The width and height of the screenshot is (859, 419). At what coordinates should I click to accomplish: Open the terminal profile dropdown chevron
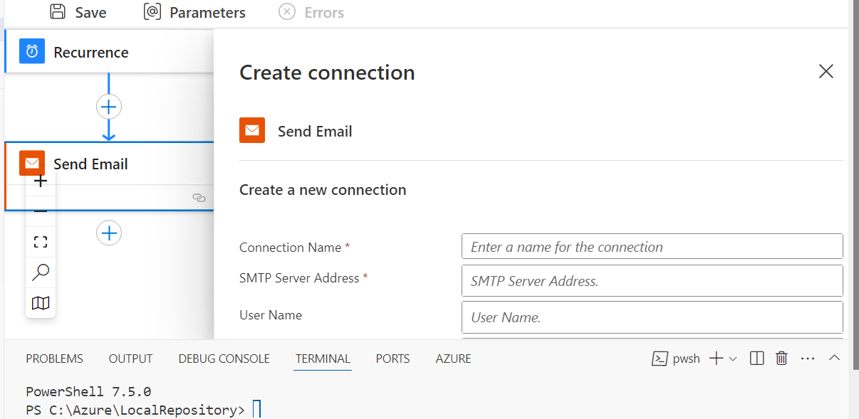click(x=732, y=358)
